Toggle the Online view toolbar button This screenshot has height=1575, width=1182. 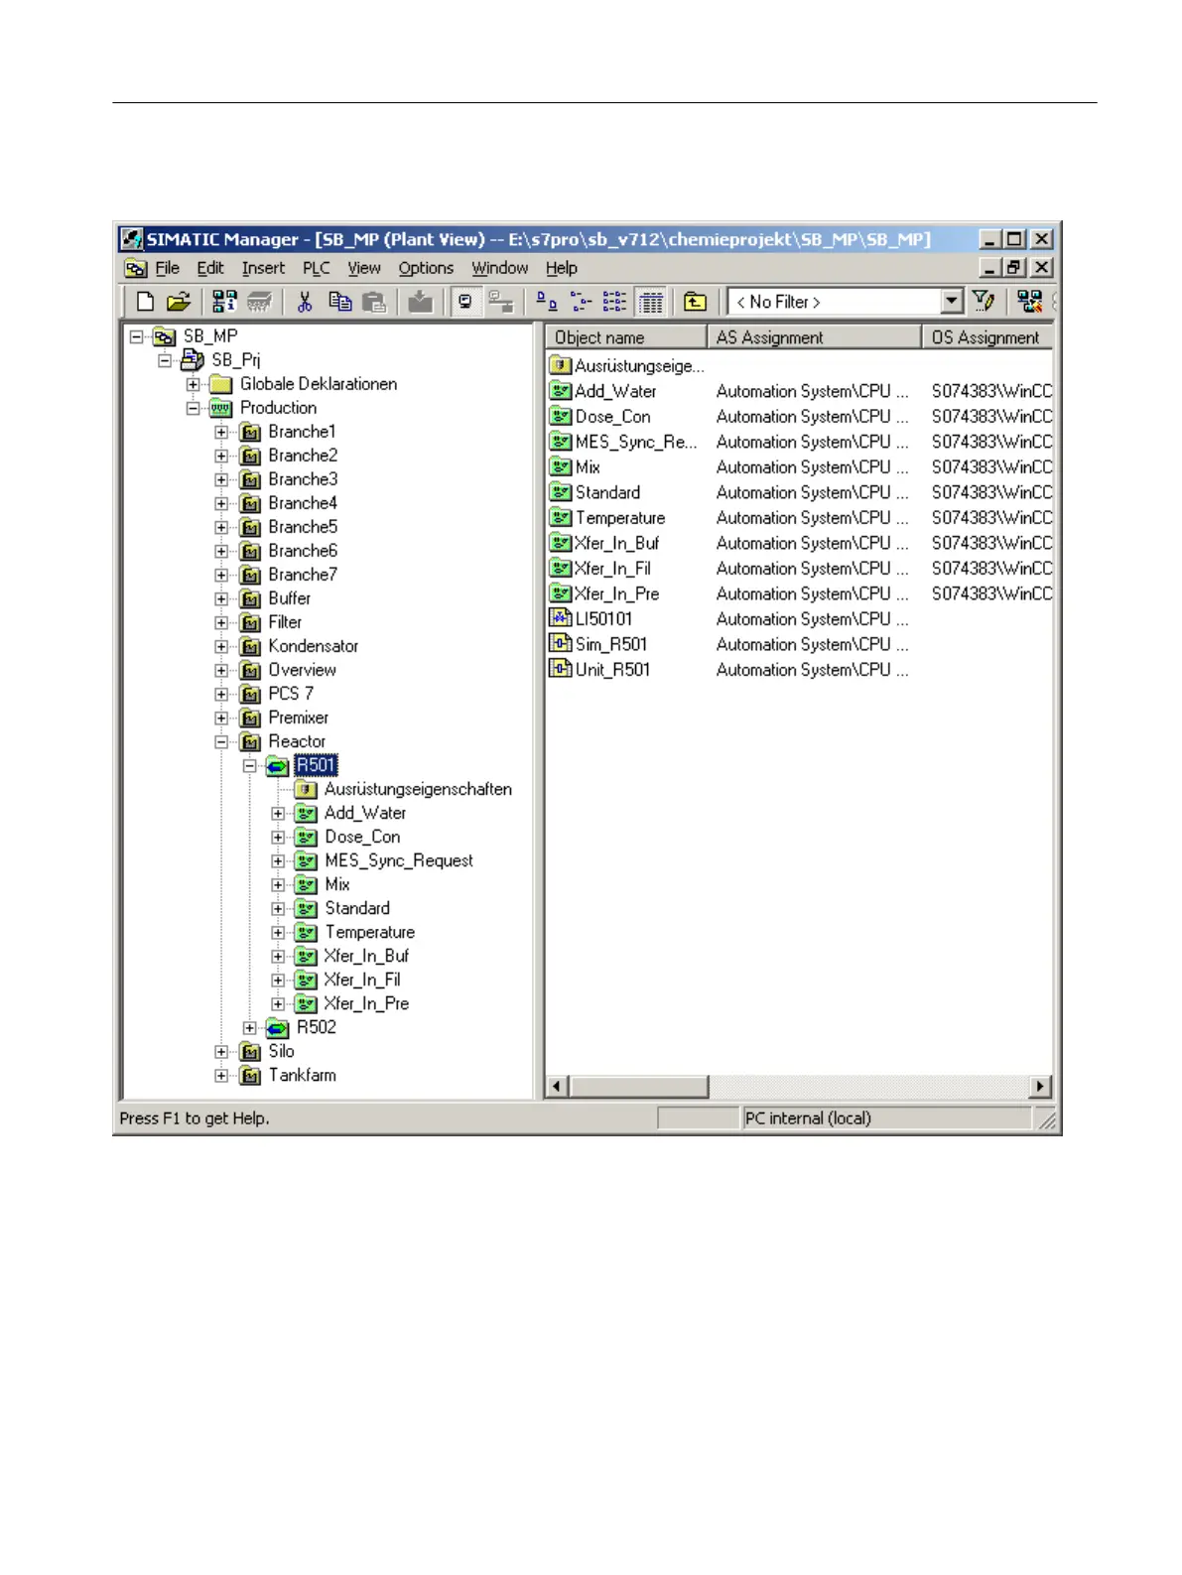tap(464, 302)
